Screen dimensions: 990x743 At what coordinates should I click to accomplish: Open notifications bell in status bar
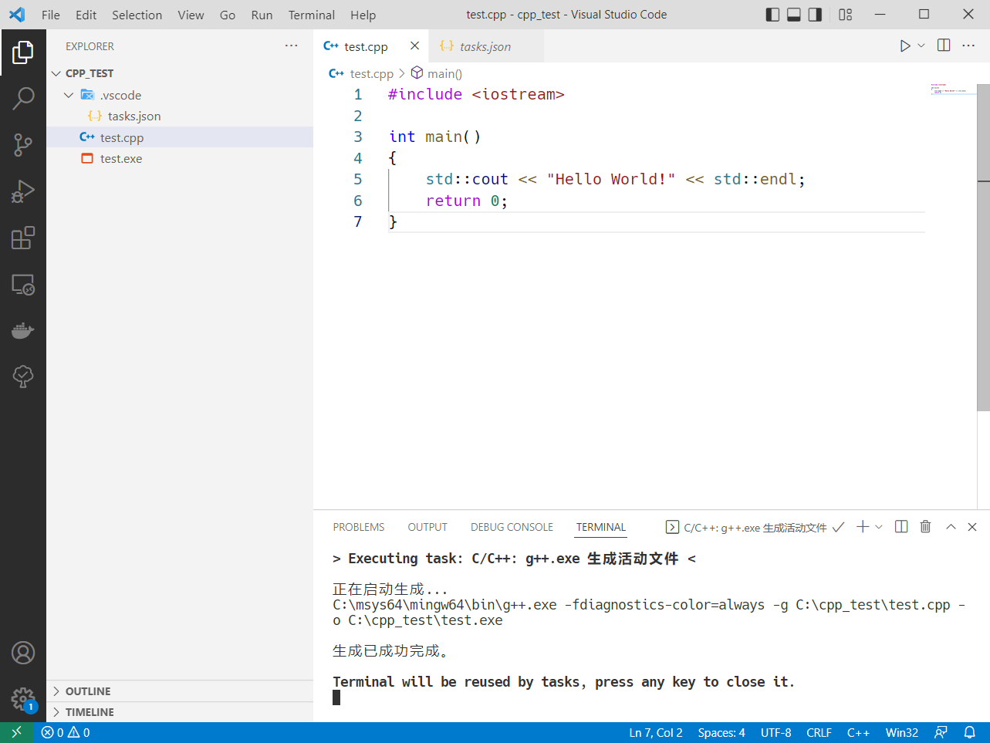[970, 732]
